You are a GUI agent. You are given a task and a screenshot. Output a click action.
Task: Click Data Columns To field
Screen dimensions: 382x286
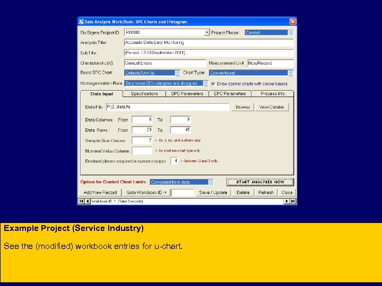tap(180, 120)
